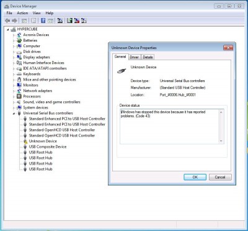
Task: Expand the Acronis Devices category
Action: click(14, 35)
